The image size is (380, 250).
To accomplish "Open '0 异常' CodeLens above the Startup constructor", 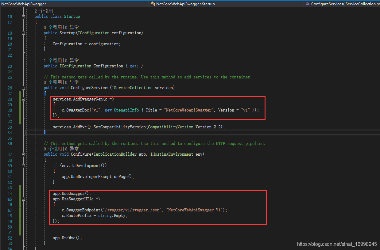I will point(72,28).
